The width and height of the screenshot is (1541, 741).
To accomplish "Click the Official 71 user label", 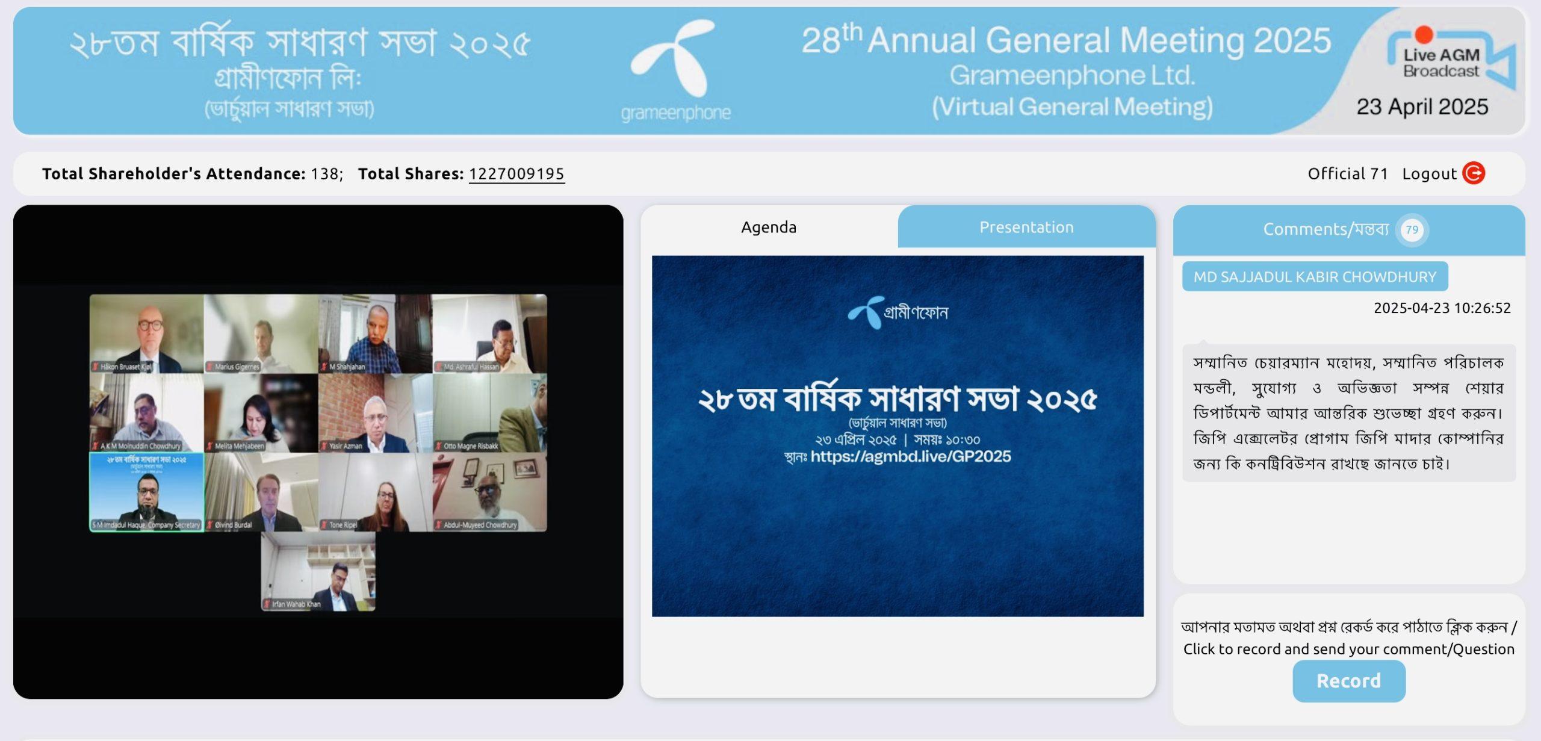I will coord(1348,174).
